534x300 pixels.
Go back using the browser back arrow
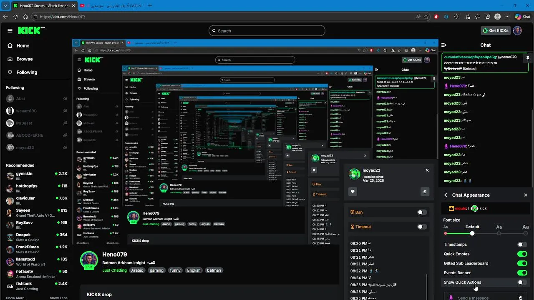click(5, 17)
